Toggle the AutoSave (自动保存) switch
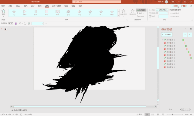The width and height of the screenshot is (194, 116). click(11, 23)
